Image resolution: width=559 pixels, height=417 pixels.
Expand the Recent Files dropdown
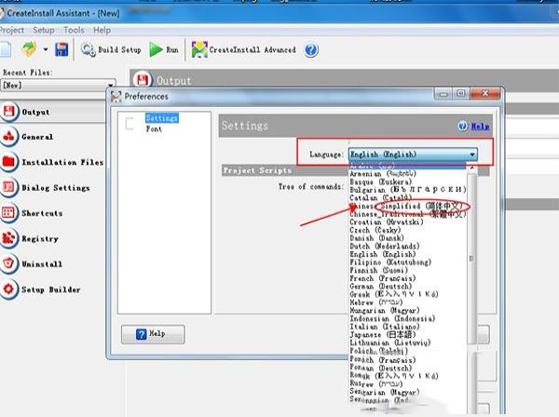[111, 85]
